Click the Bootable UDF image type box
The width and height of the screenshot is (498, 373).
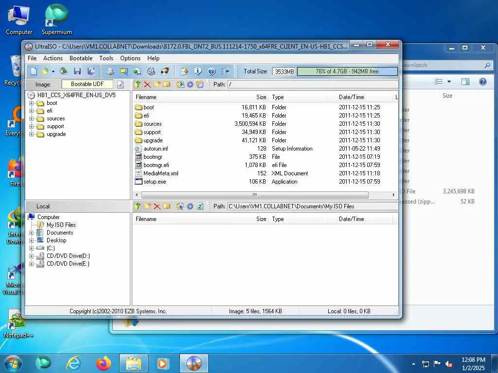pyautogui.click(x=88, y=84)
